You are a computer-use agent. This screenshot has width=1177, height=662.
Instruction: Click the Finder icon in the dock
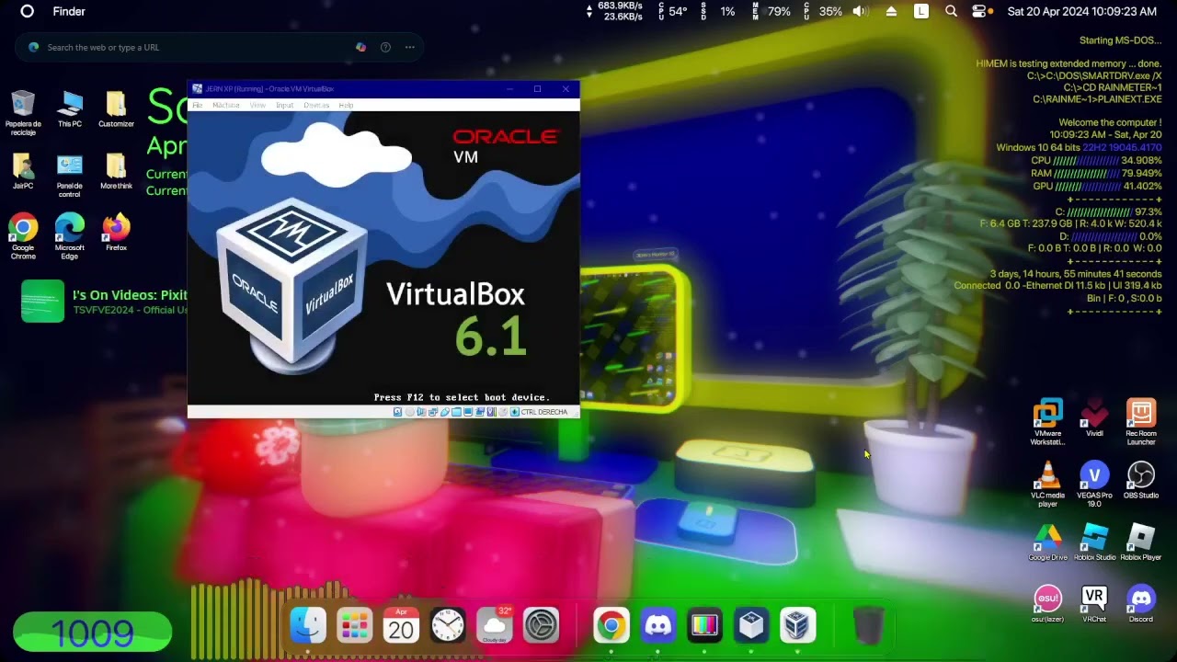(307, 626)
